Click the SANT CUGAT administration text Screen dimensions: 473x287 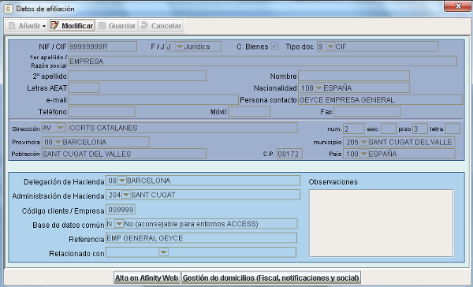coord(153,195)
